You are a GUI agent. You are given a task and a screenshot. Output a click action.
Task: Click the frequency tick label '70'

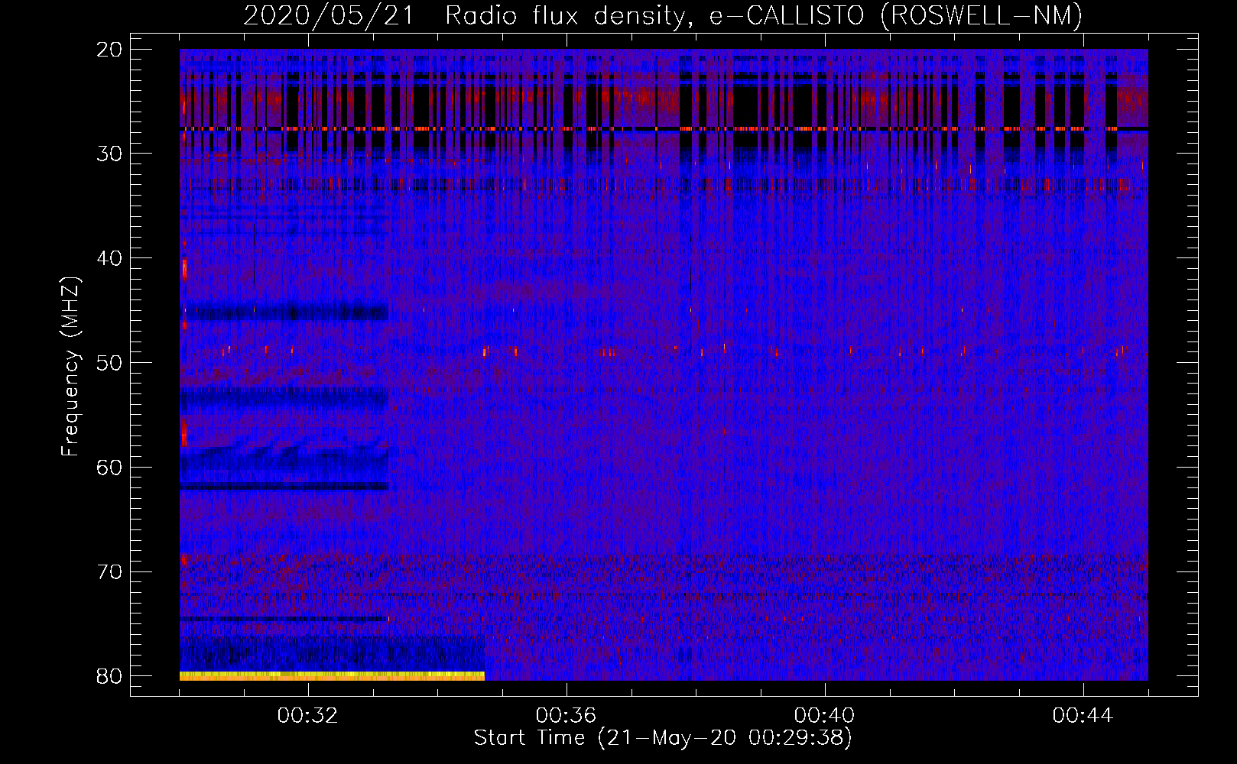point(109,571)
